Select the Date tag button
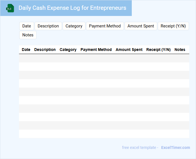196x159 pixels. [27, 26]
